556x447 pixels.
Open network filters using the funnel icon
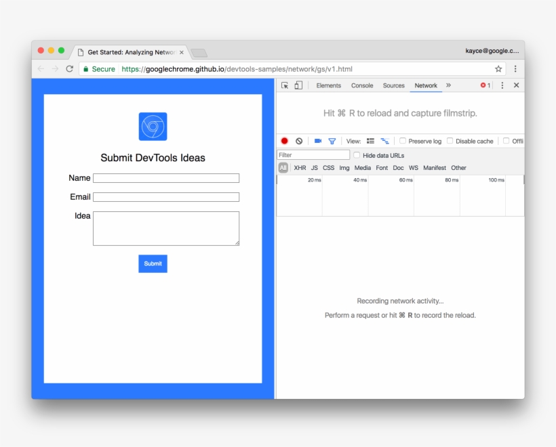pos(332,141)
